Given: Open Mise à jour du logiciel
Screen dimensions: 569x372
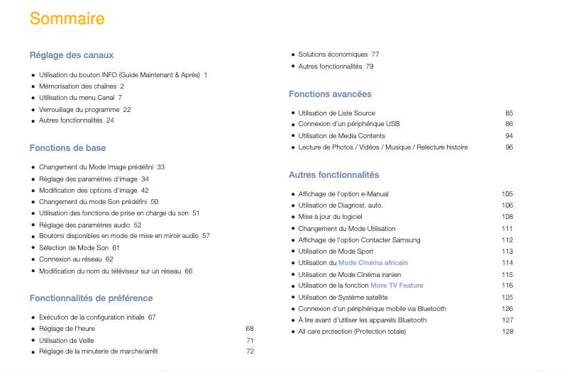Looking at the screenshot, I should click(330, 217).
